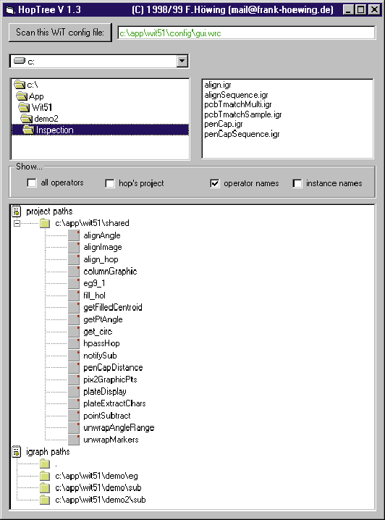Click the folder icon for c:\app\wit51\demo\eg
Image resolution: width=385 pixels, height=520 pixels.
(45, 476)
